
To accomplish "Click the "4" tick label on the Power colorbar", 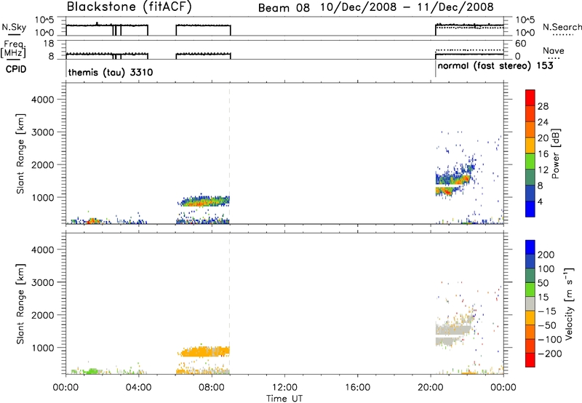I will (540, 202).
